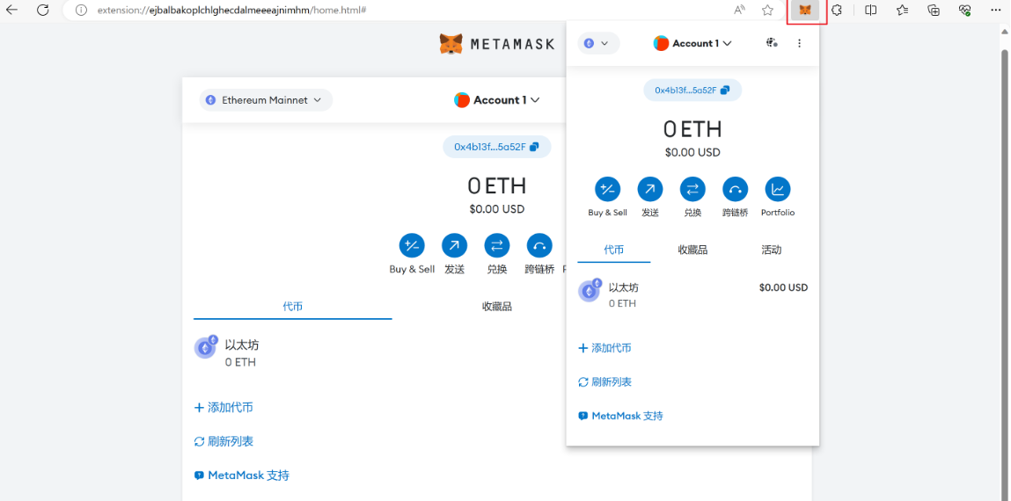The width and height of the screenshot is (1011, 501).
Task: Click the MetaMask fox logo on page
Action: [x=451, y=44]
